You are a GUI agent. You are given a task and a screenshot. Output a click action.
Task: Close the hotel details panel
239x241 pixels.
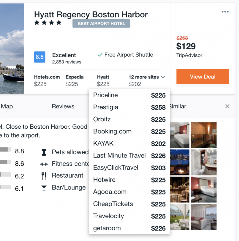tap(227, 106)
